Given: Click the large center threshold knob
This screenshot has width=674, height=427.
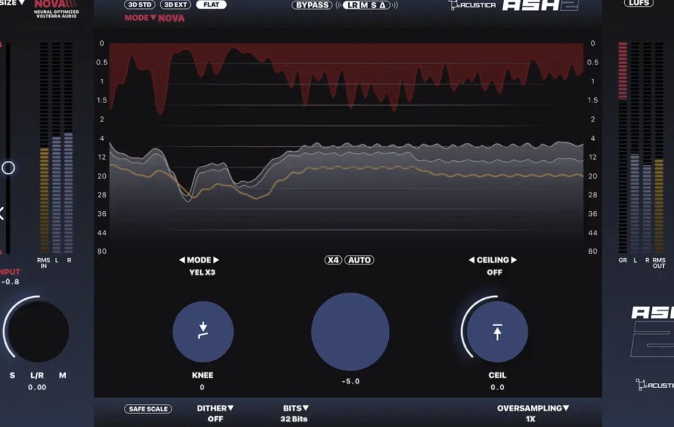Looking at the screenshot, I should 350,331.
